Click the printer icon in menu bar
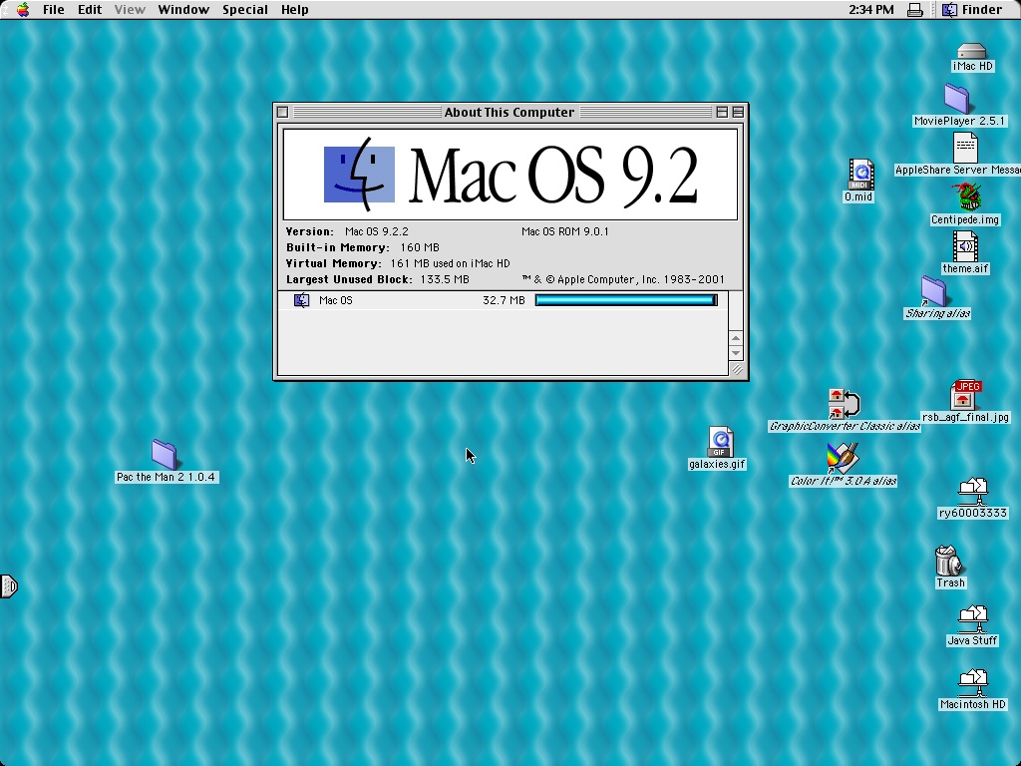 point(915,10)
